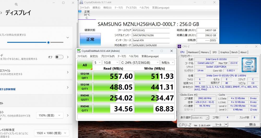261x138 pixels.
Task: Open 設定(S) menu in CrystalDiskMark
Action: point(94,56)
